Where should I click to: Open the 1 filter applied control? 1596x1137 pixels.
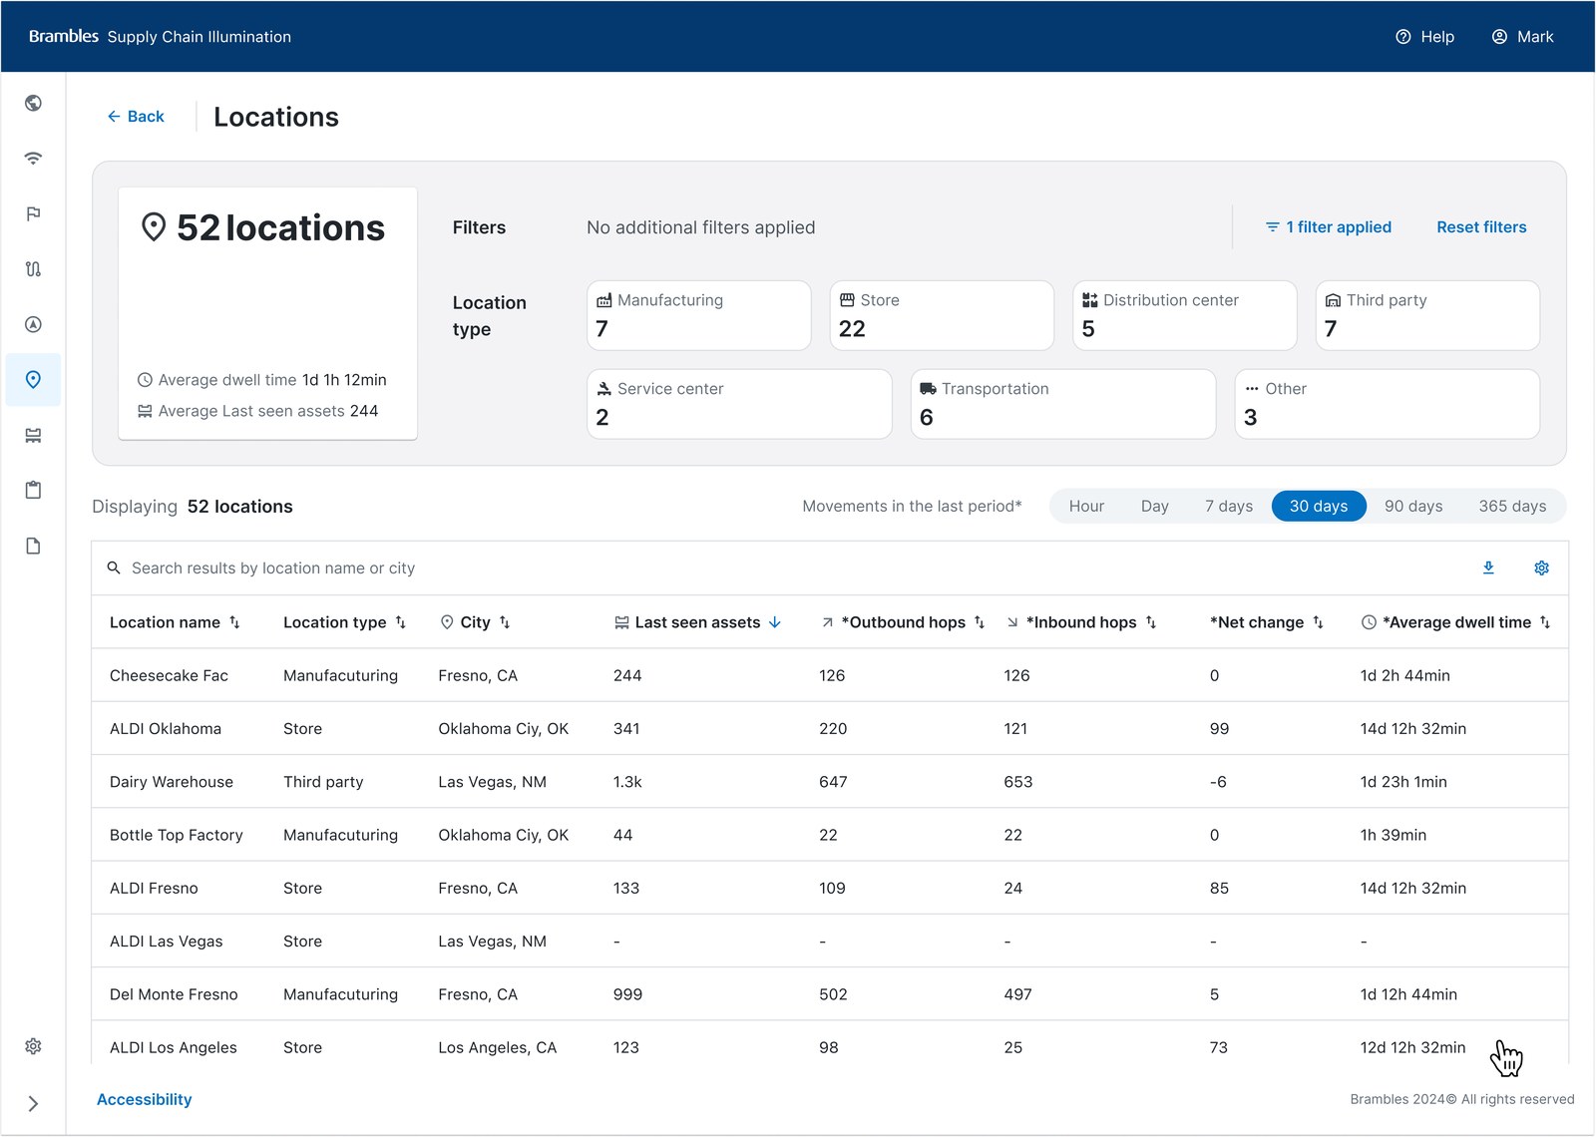1328,227
